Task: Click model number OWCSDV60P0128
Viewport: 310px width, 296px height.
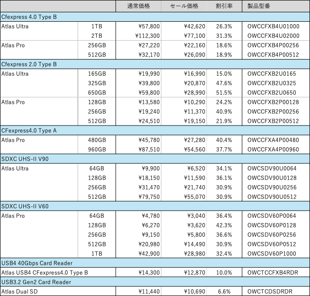Action: (272, 225)
